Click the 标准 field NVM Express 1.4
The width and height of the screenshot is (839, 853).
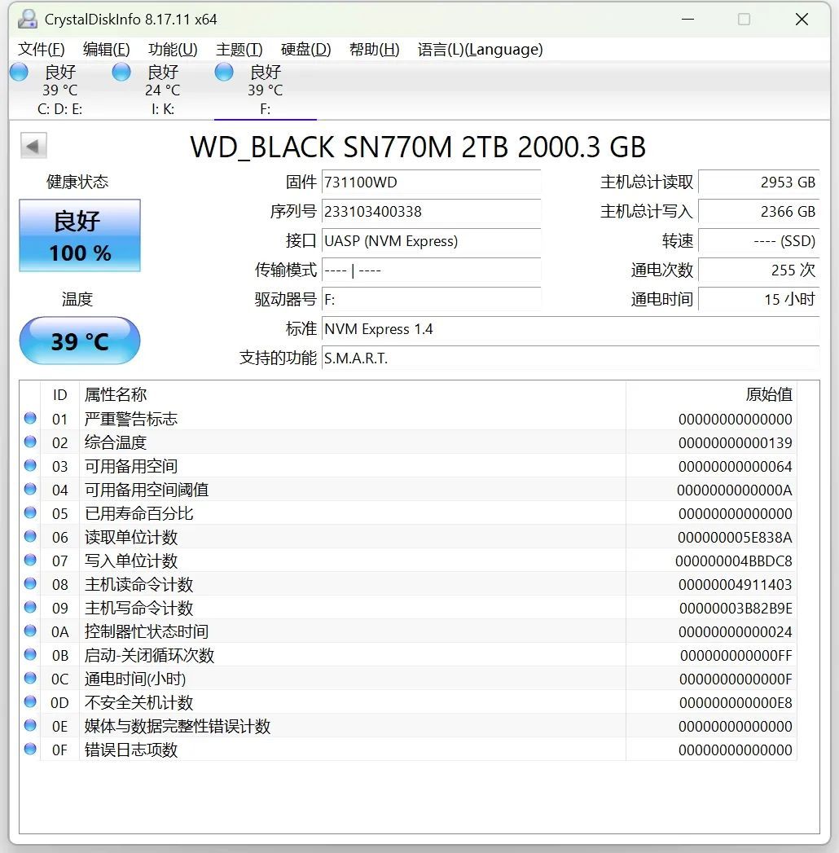(x=570, y=328)
